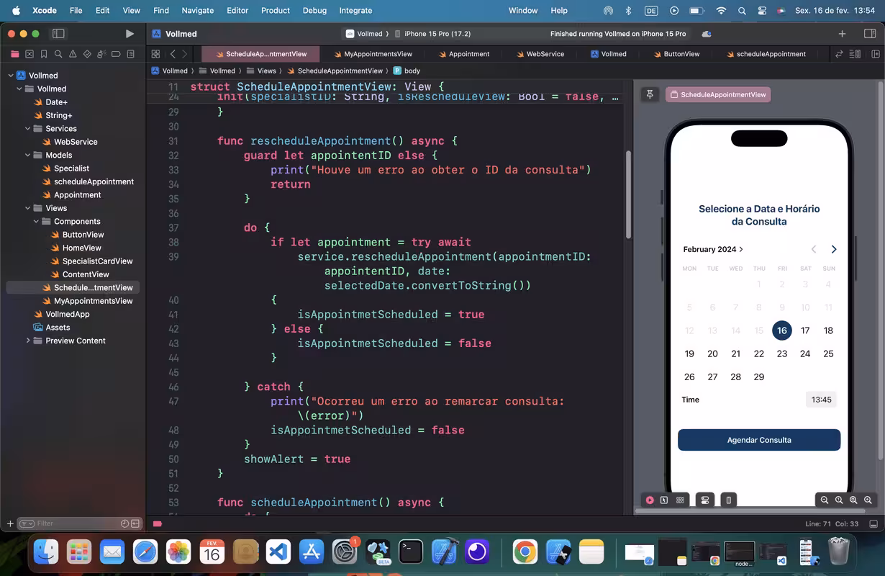Collapse the Vollmed group folder
The width and height of the screenshot is (885, 576).
click(x=19, y=89)
